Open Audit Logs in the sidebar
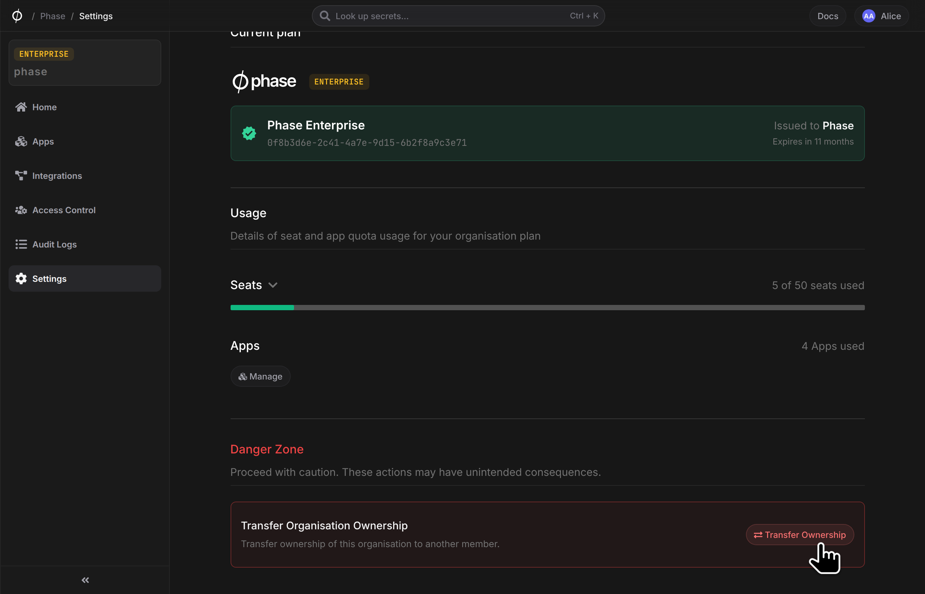The width and height of the screenshot is (925, 594). tap(85, 244)
